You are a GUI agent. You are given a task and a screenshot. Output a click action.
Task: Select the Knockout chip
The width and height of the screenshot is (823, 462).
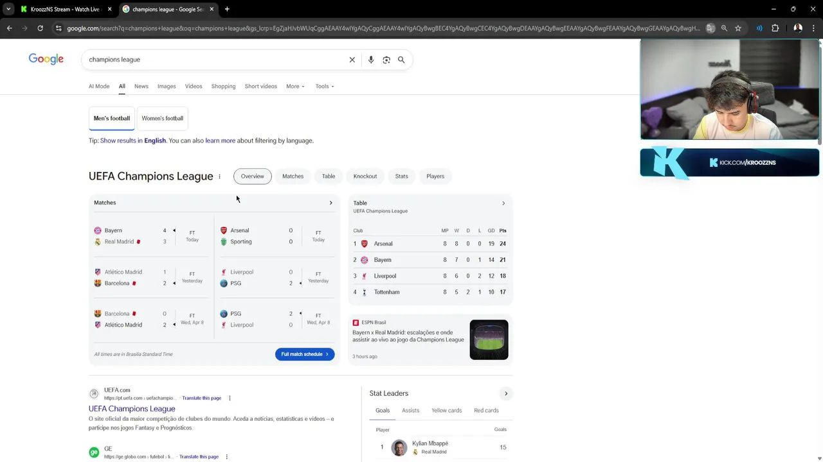pyautogui.click(x=365, y=176)
